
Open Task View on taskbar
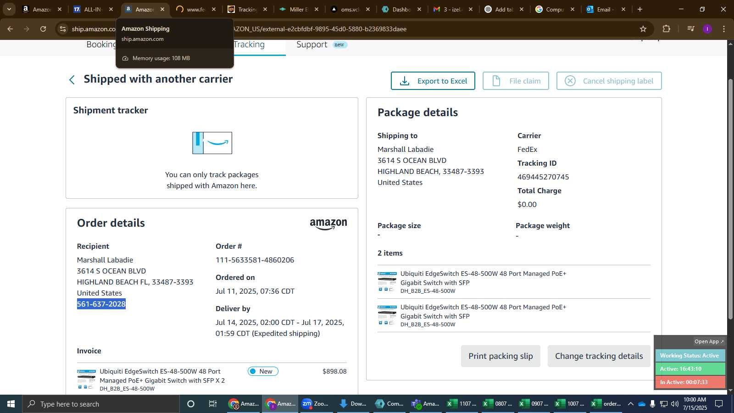(213, 404)
